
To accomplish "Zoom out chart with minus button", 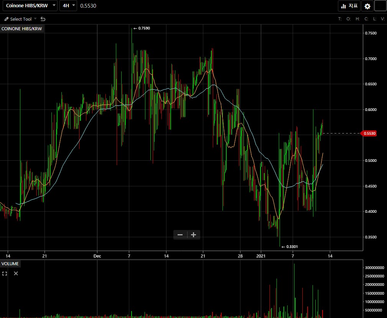I will pos(180,235).
